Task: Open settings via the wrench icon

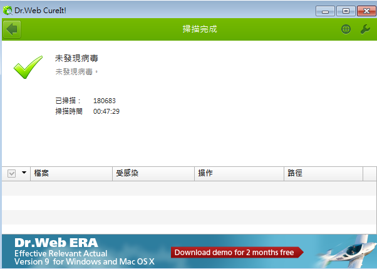Action: pos(365,29)
